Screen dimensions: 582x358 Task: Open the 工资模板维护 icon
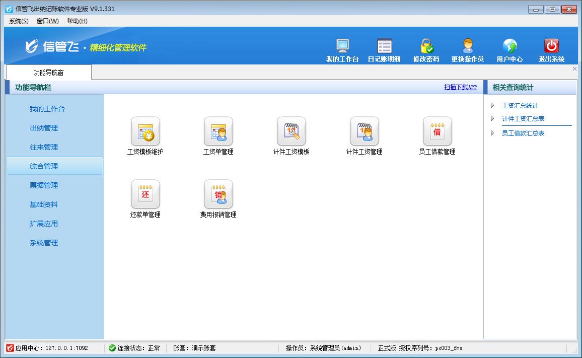[145, 131]
